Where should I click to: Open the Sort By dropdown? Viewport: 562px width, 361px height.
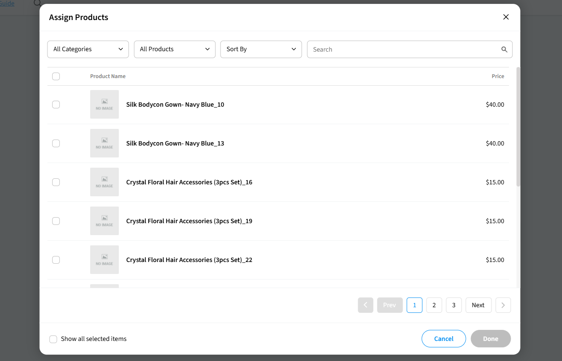pyautogui.click(x=261, y=49)
